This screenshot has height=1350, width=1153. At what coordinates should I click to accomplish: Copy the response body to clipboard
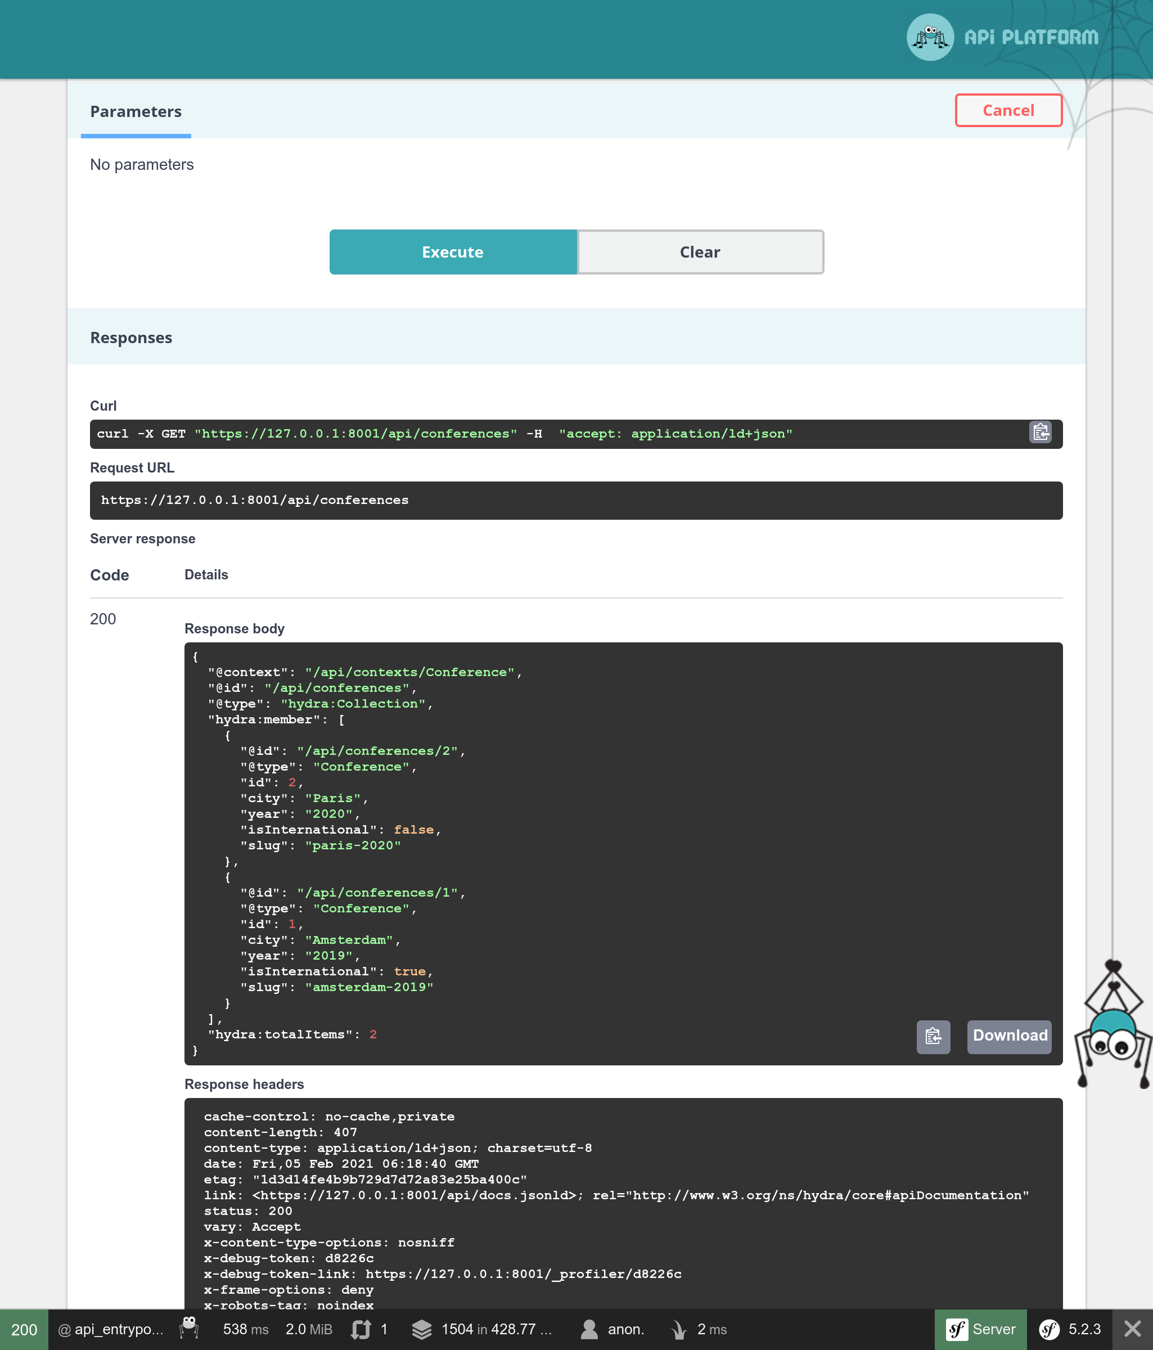tap(933, 1036)
